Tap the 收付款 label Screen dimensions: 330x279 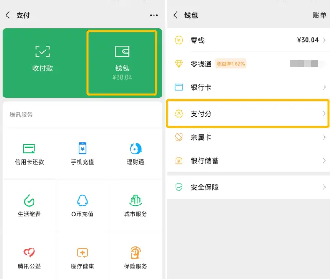(x=42, y=68)
